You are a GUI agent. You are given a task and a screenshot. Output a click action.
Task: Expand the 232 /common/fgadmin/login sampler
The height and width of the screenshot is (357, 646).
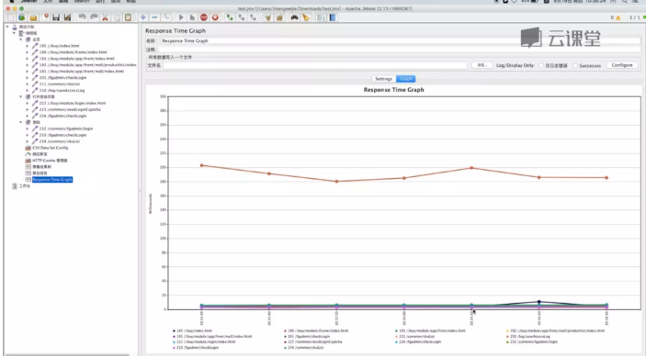click(28, 128)
